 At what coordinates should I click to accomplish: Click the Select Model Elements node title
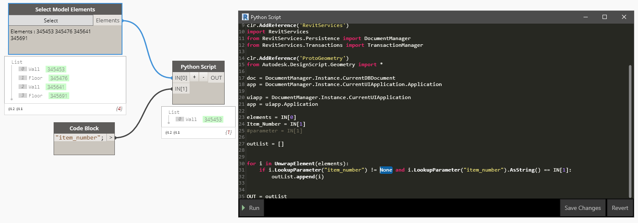[65, 9]
